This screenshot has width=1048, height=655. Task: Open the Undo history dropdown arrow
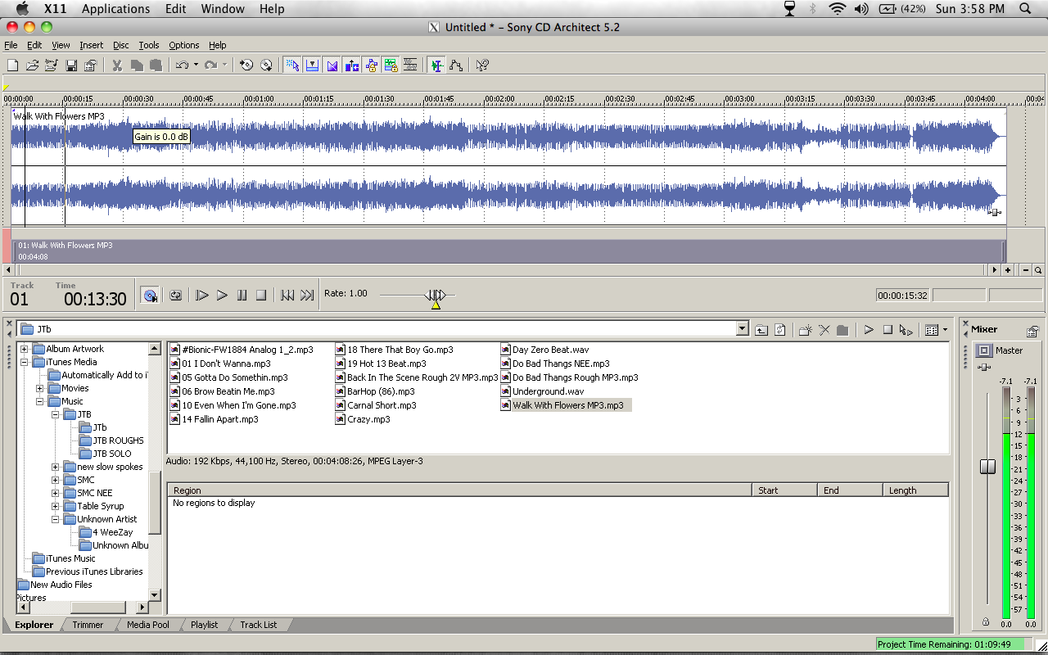point(196,65)
